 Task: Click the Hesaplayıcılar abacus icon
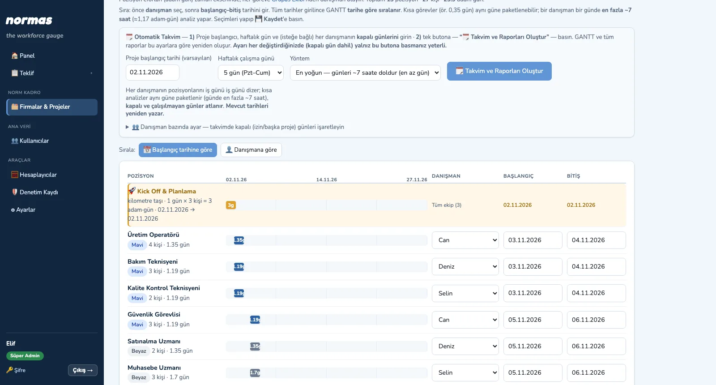[x=15, y=175]
